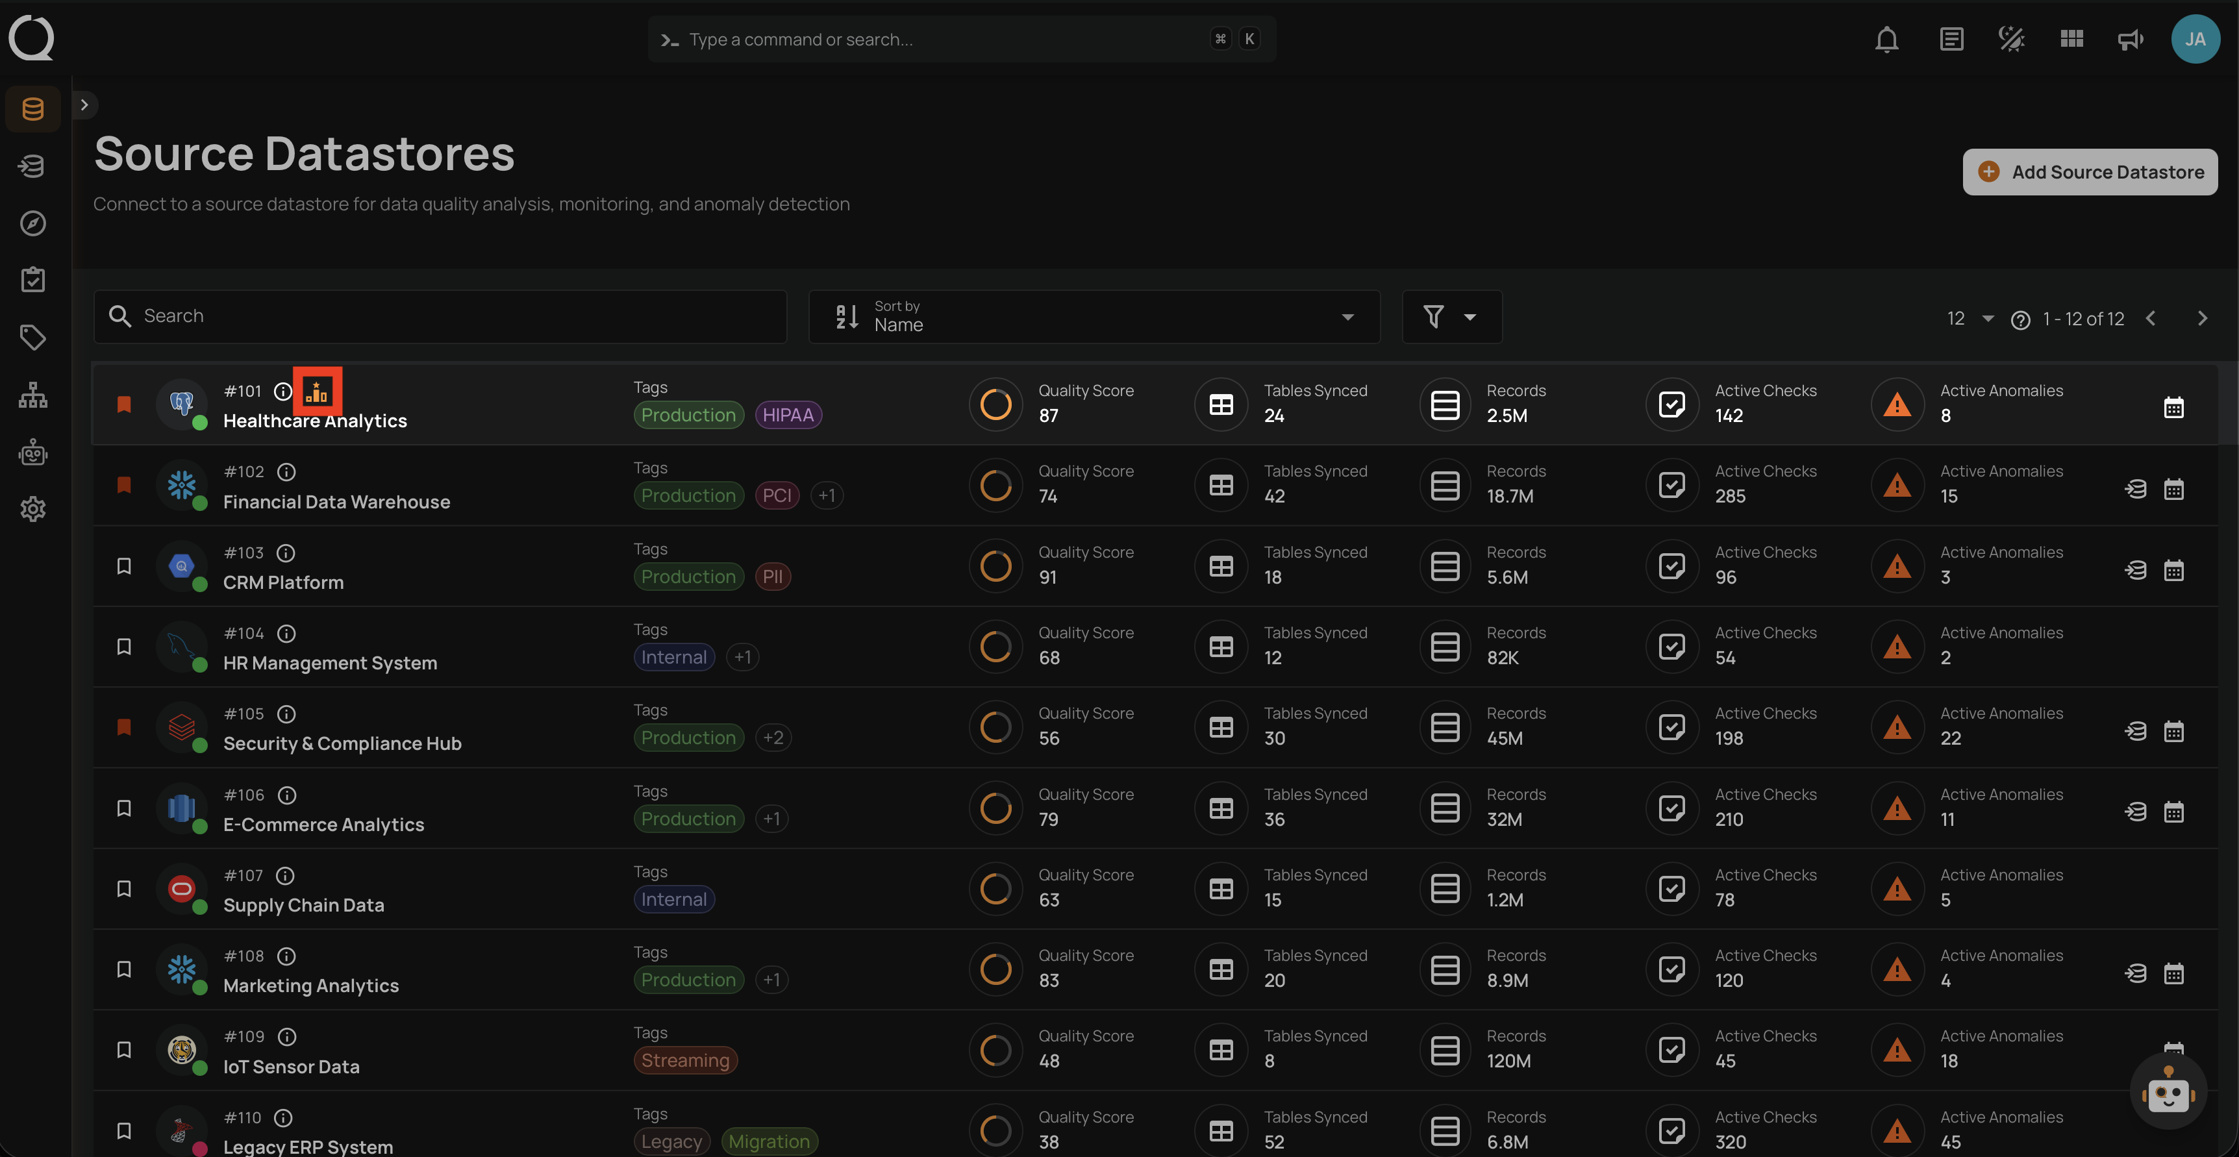Open the Explore compass icon in the sidebar
This screenshot has width=2239, height=1157.
point(33,223)
